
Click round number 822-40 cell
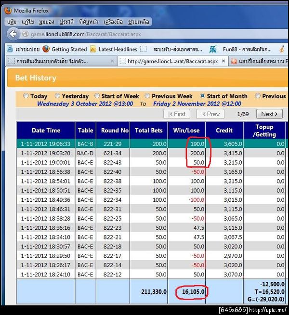112,172
